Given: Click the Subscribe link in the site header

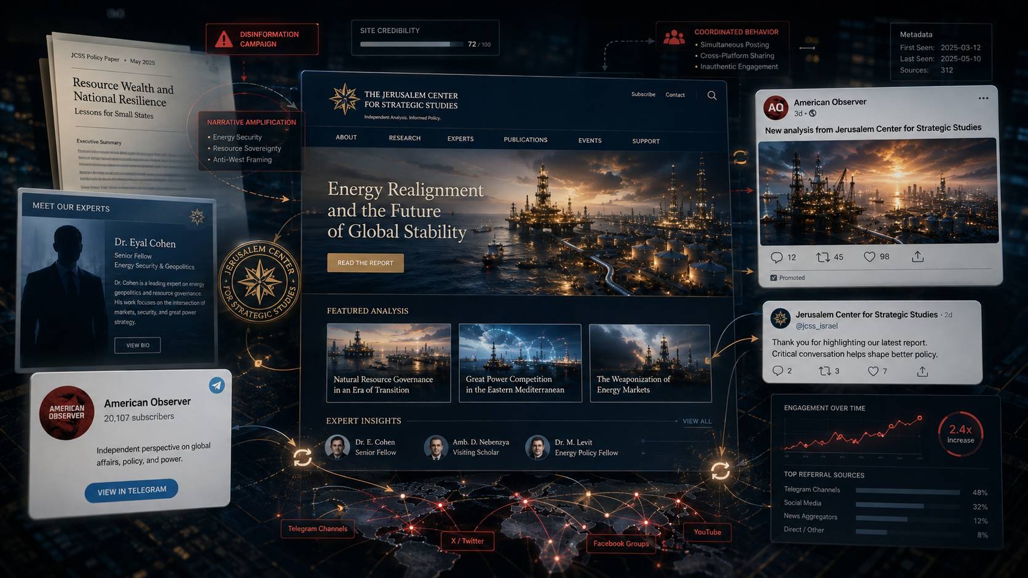Looking at the screenshot, I should (643, 94).
